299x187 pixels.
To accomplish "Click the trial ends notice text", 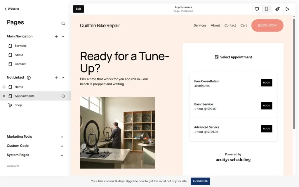I will tap(139, 181).
